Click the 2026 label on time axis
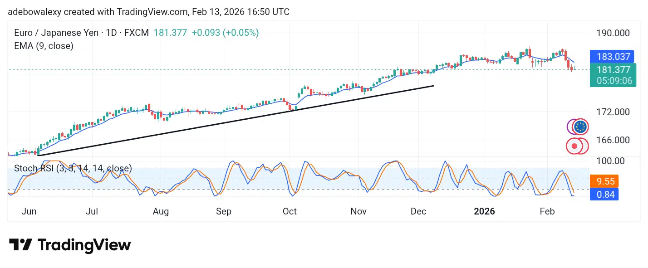Screen dimensions: 648x268 tap(485, 212)
